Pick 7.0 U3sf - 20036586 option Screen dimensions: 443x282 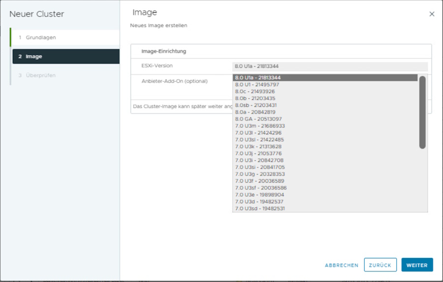coord(325,188)
